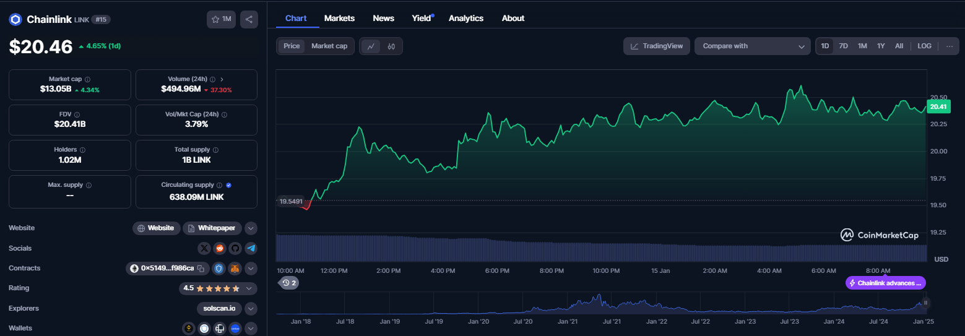This screenshot has width=965, height=336.
Task: Click the 20.41 current price label
Action: (x=938, y=107)
